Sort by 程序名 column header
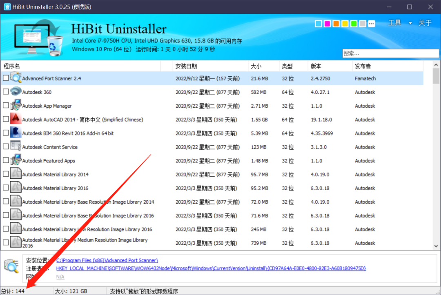This screenshot has width=441, height=295. 80,67
